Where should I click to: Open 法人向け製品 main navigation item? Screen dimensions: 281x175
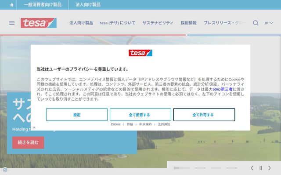coord(81,23)
